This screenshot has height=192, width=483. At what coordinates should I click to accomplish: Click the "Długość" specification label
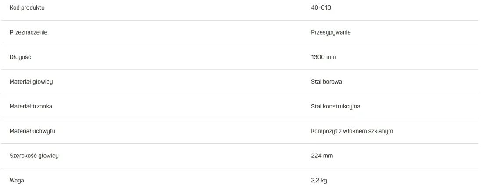[x=20, y=57]
